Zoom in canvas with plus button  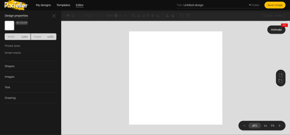(280, 126)
